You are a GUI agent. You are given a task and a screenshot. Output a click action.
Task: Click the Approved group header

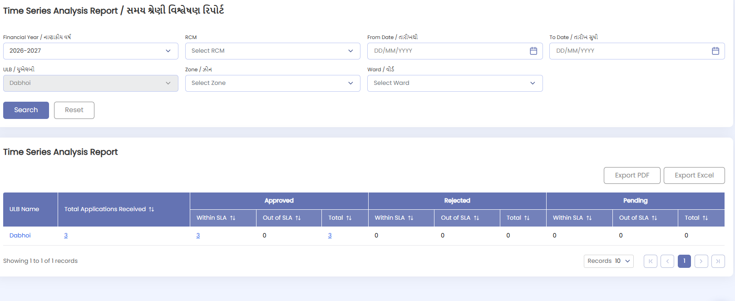click(x=279, y=201)
